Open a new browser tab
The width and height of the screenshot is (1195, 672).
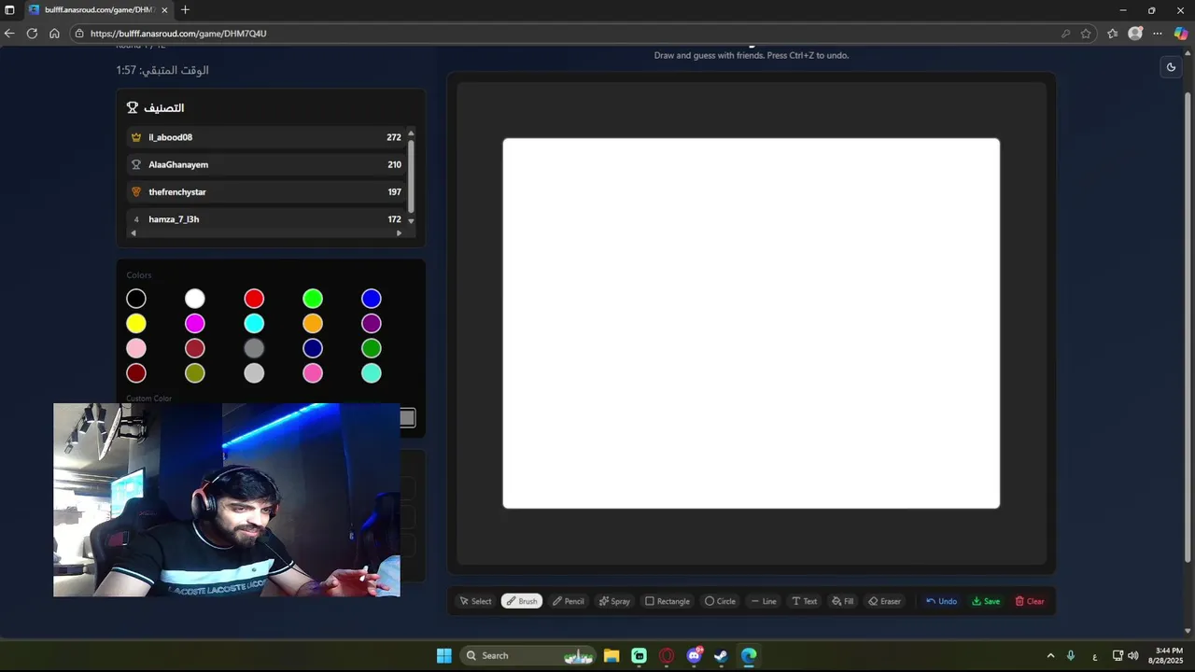click(185, 10)
